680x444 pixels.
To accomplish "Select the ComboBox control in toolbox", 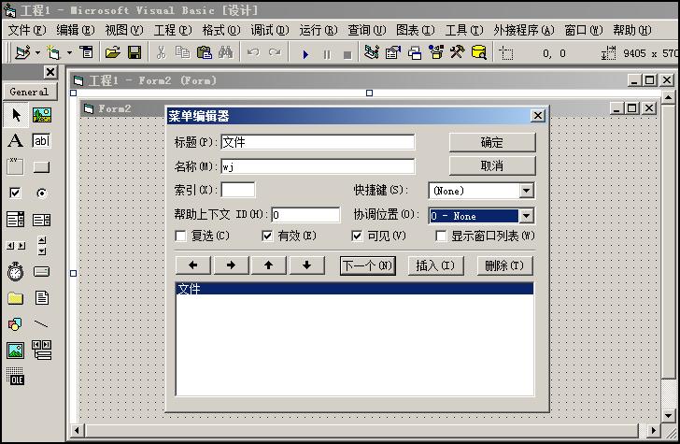I will pyautogui.click(x=16, y=220).
